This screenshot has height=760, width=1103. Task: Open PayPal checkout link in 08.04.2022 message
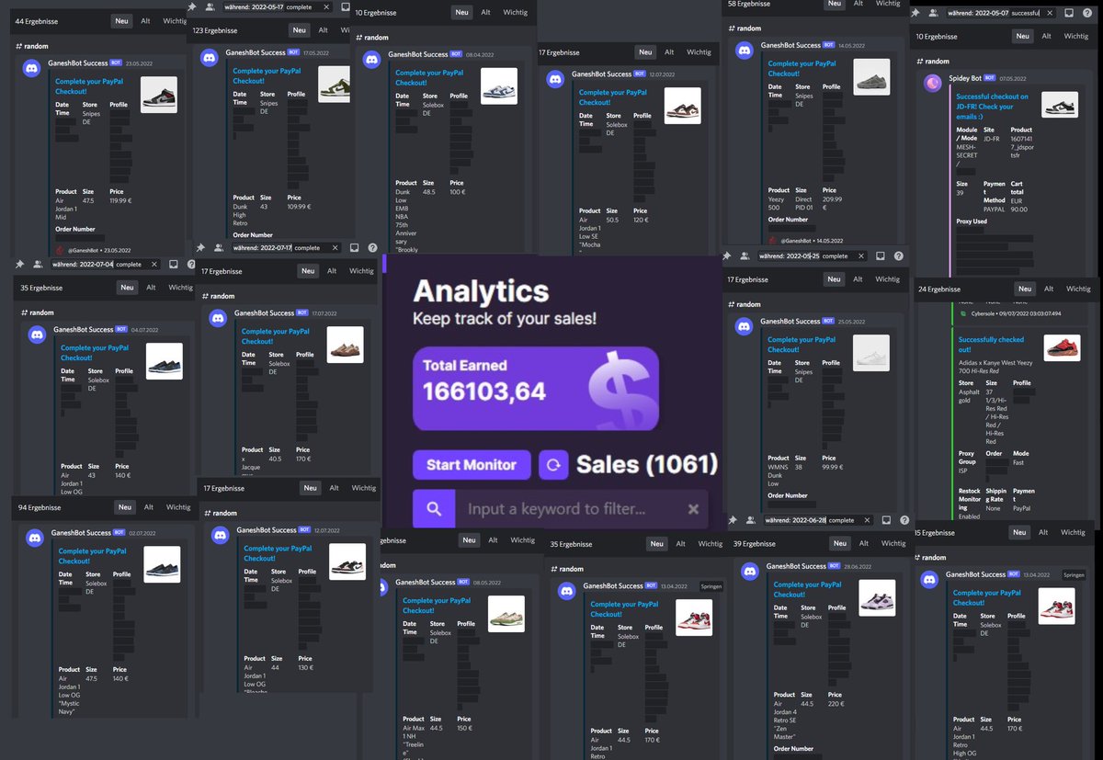click(x=429, y=77)
